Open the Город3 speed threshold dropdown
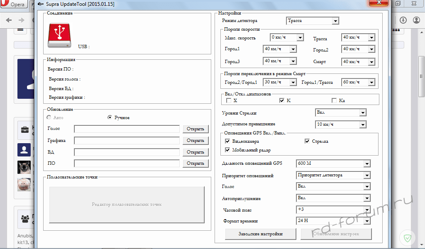The image size is (425, 249). pyautogui.click(x=280, y=61)
